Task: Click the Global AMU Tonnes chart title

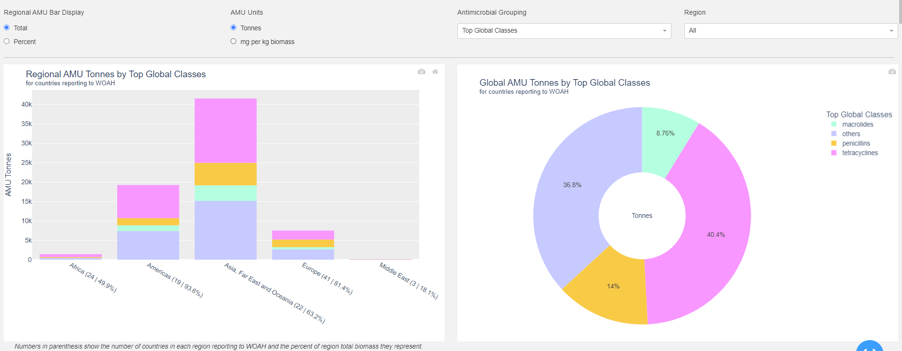Action: [x=565, y=82]
